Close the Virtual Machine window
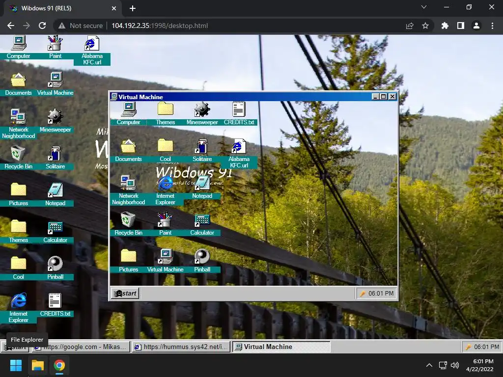 392,97
